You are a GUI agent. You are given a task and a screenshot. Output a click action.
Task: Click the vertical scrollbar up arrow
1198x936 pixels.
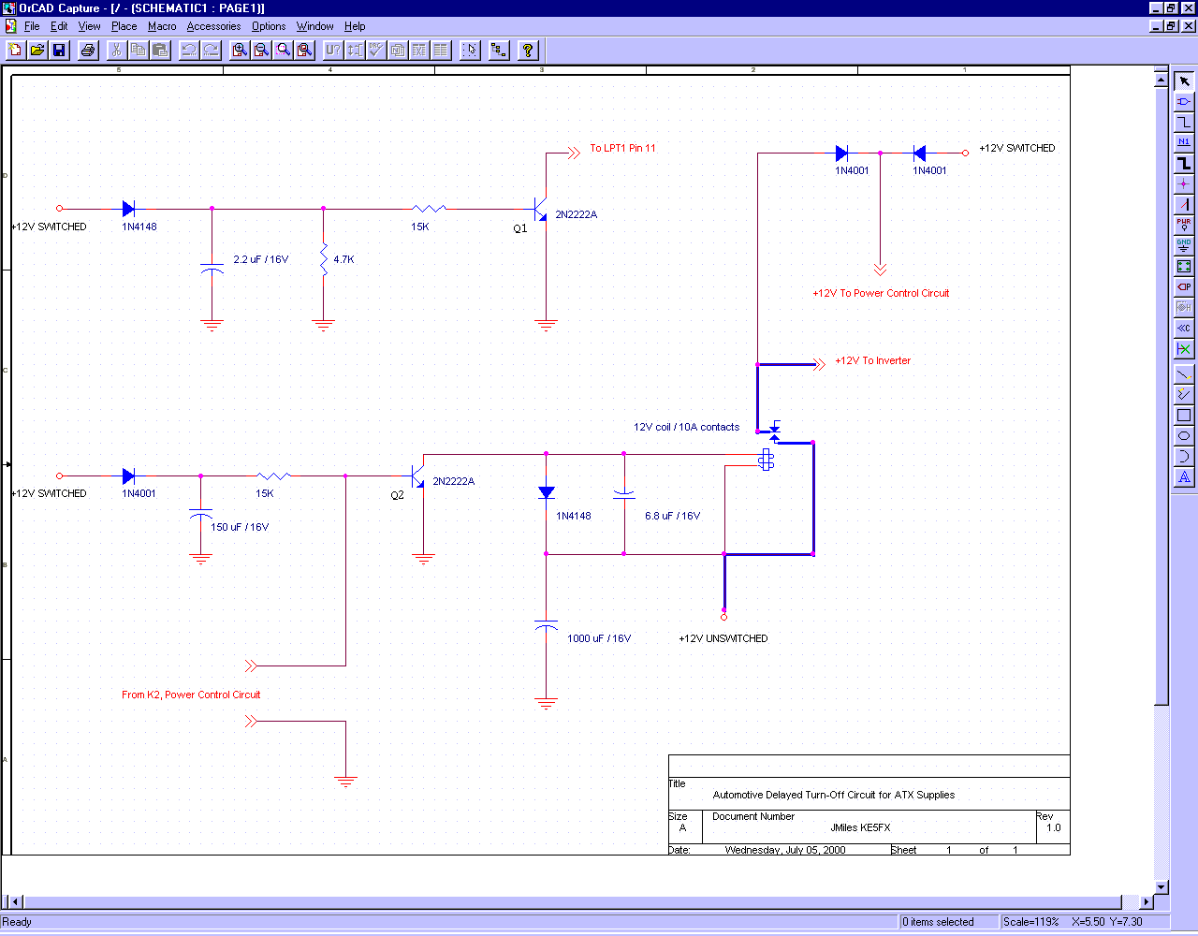[x=1161, y=79]
